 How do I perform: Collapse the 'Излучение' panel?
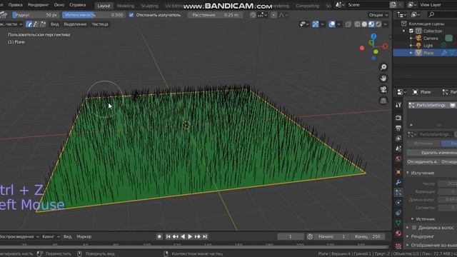click(x=408, y=173)
